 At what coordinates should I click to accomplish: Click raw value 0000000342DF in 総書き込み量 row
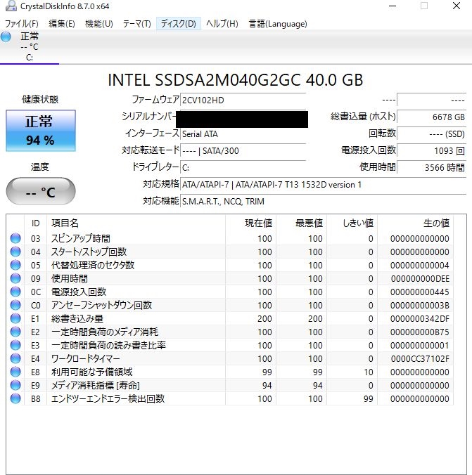point(420,319)
